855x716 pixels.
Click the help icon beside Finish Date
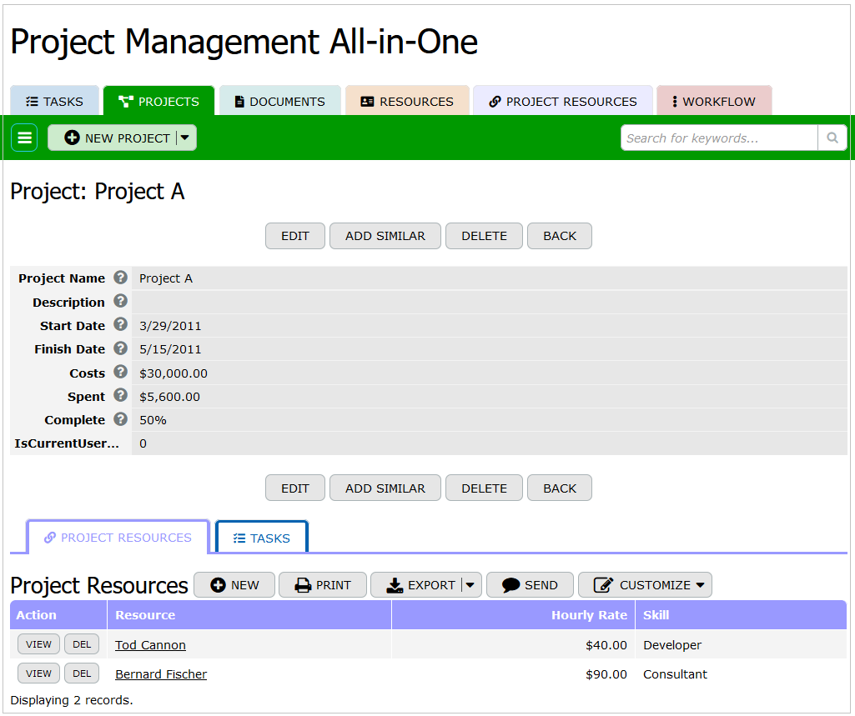tap(121, 348)
